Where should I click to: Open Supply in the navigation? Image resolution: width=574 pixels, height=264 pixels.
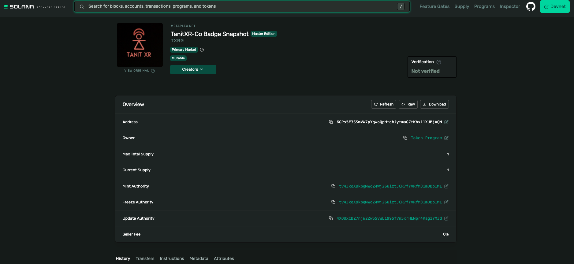[462, 6]
